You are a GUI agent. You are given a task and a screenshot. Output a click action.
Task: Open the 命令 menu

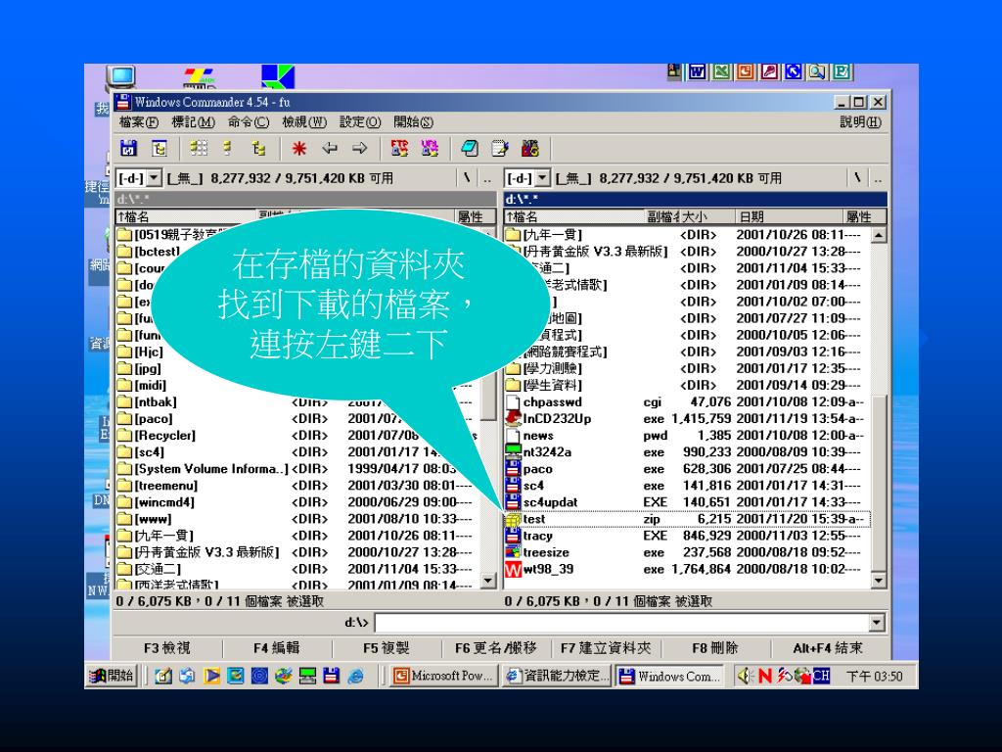click(x=249, y=121)
